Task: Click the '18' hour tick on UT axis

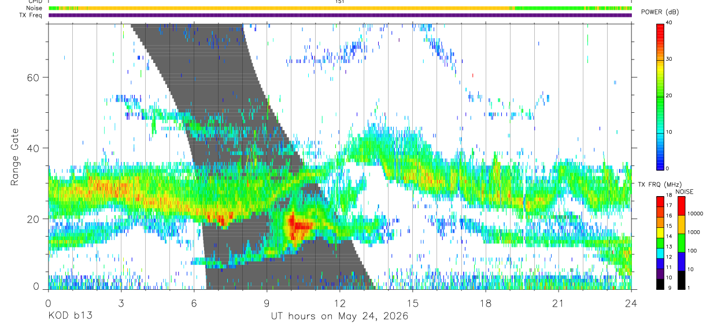Action: pyautogui.click(x=486, y=303)
